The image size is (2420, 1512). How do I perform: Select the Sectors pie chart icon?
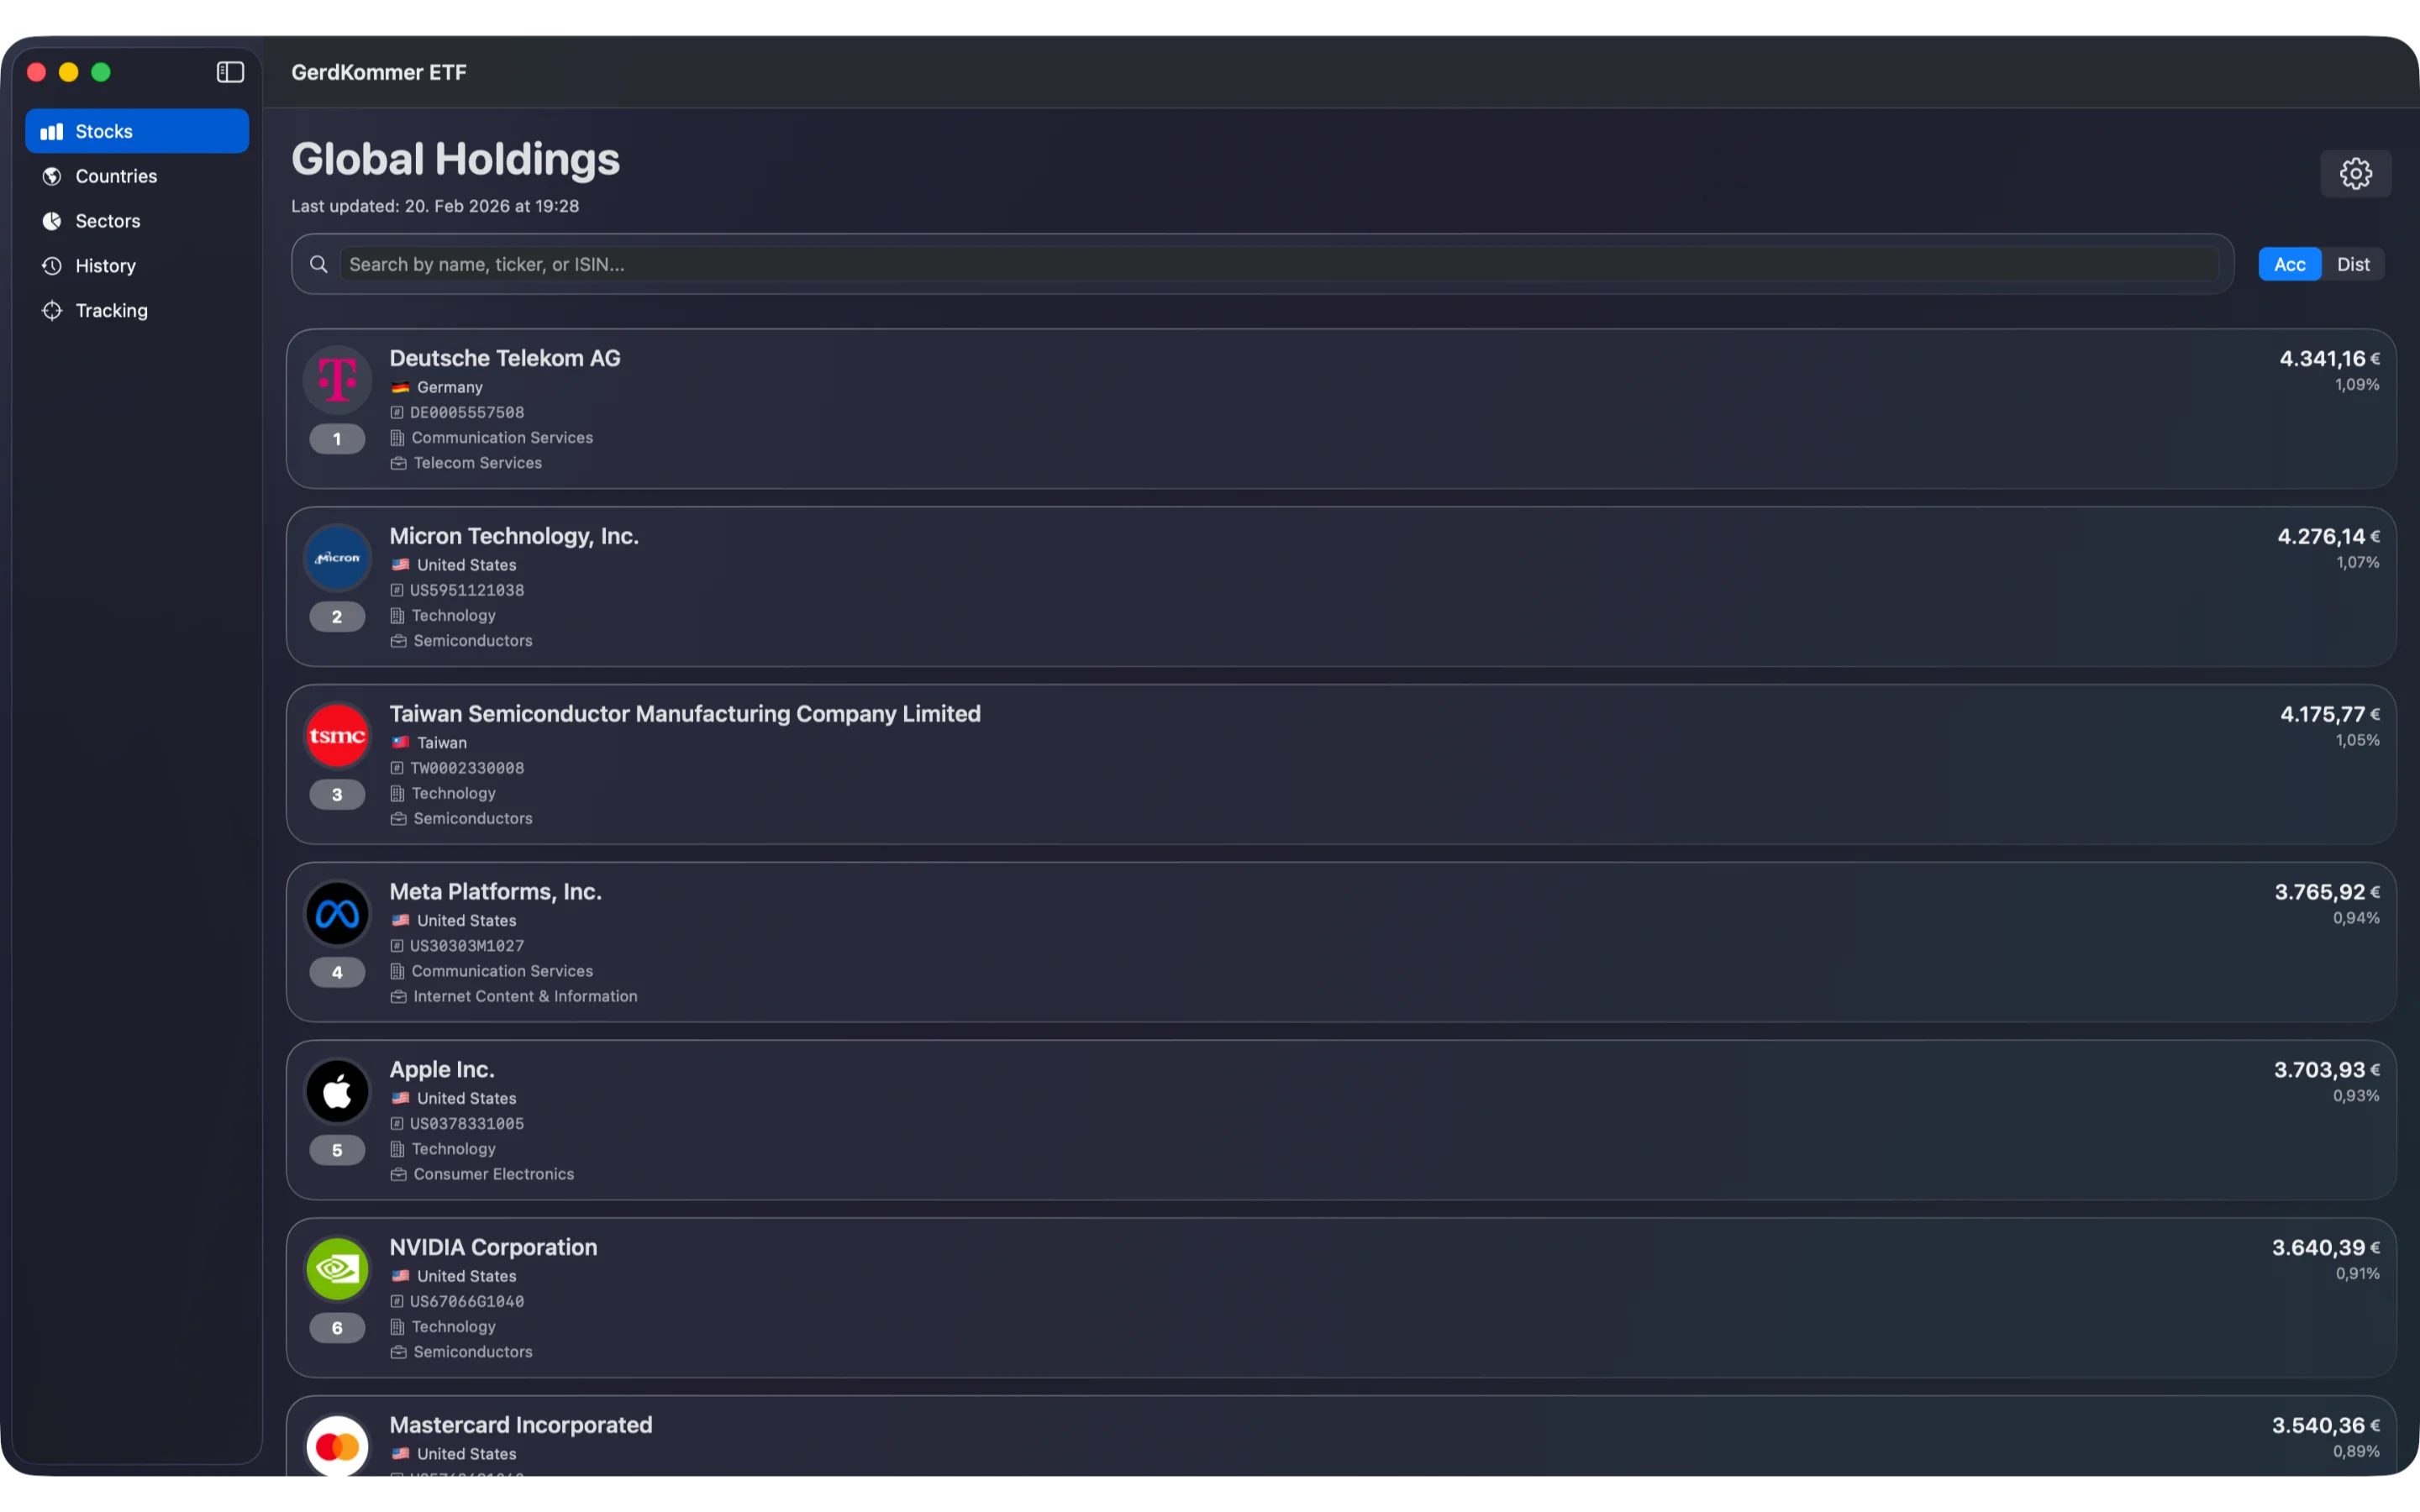coord(51,221)
